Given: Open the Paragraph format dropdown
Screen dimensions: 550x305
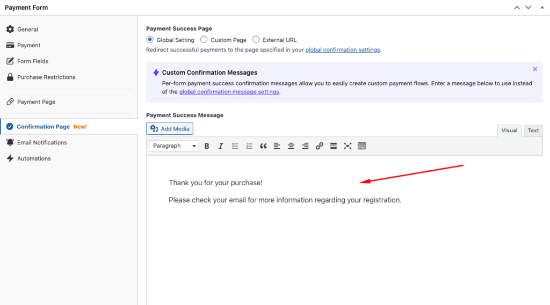Looking at the screenshot, I should click(x=174, y=146).
